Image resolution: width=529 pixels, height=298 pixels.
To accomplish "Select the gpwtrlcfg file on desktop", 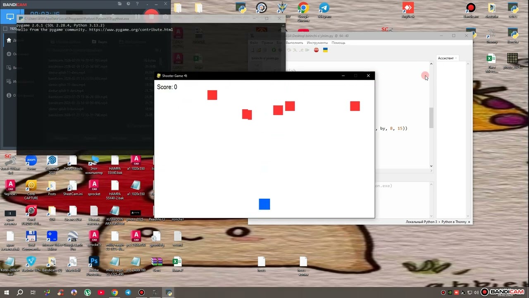I will 157,239.
